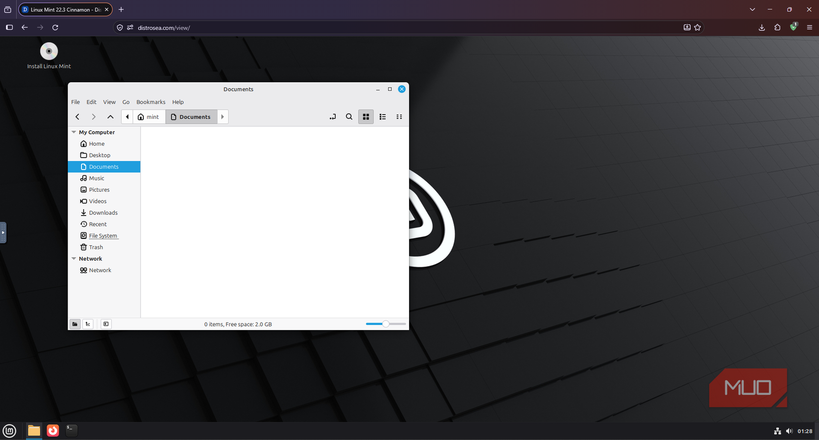Switch to icon view

pos(366,117)
